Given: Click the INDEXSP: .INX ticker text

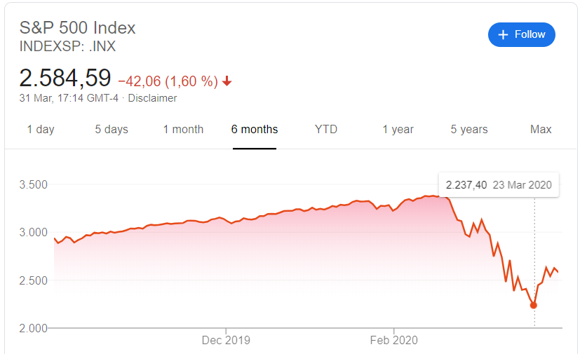Looking at the screenshot, I should tap(68, 47).
